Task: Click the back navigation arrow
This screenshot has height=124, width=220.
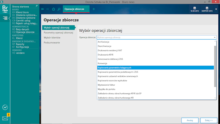Action: pyautogui.click(x=42, y=9)
